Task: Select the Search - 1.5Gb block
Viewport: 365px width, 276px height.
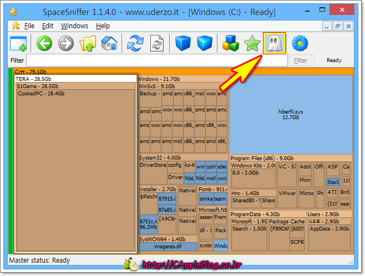Action: (x=249, y=238)
